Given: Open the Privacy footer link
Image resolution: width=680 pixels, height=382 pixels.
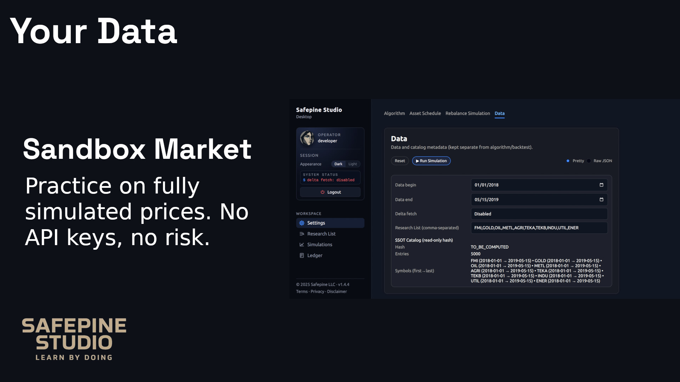Looking at the screenshot, I should pos(317,292).
